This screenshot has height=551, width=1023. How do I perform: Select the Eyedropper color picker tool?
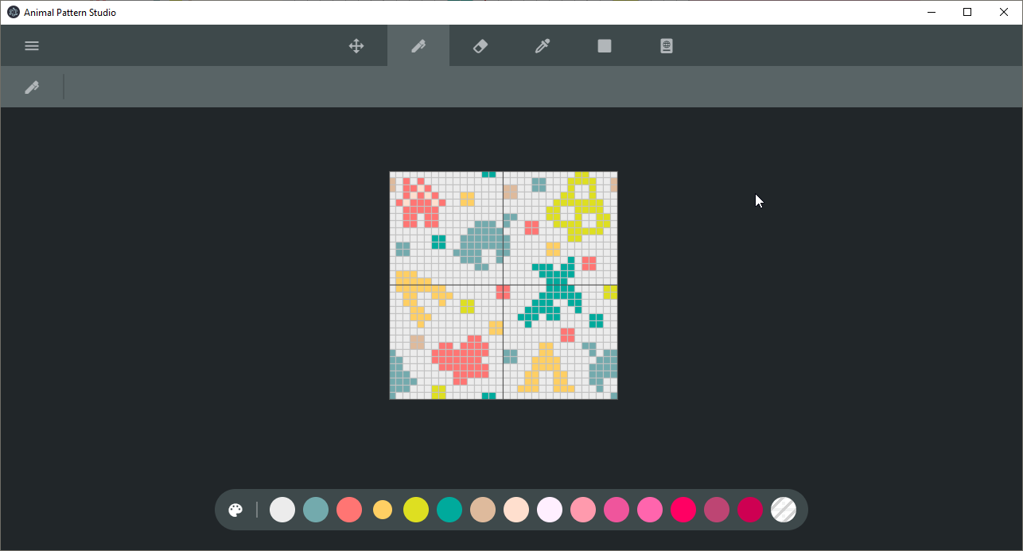(x=543, y=46)
